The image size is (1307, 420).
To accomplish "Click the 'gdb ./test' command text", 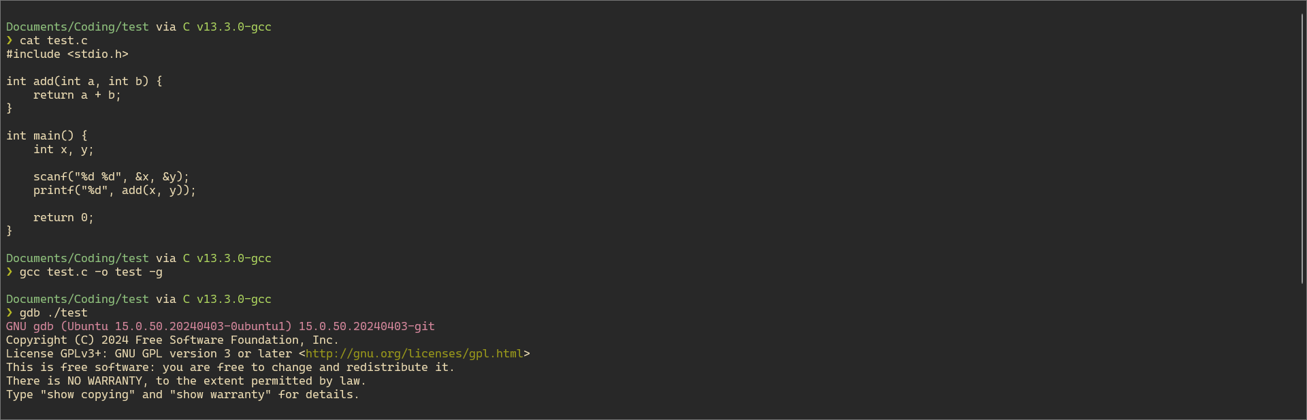I will point(54,313).
